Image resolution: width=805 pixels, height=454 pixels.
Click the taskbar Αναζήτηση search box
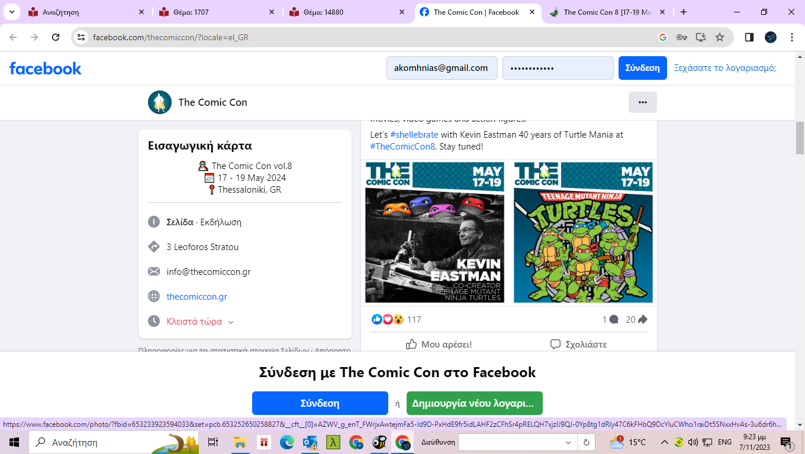tap(114, 442)
